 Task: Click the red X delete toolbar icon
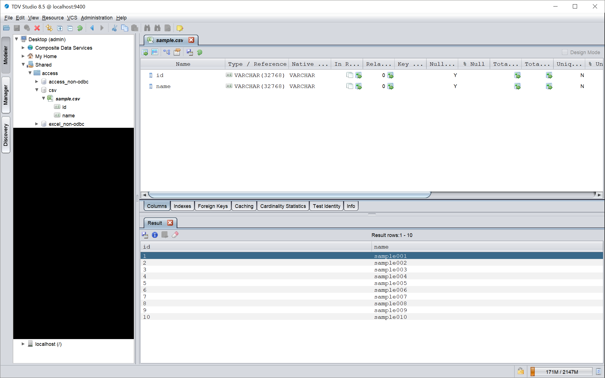37,28
